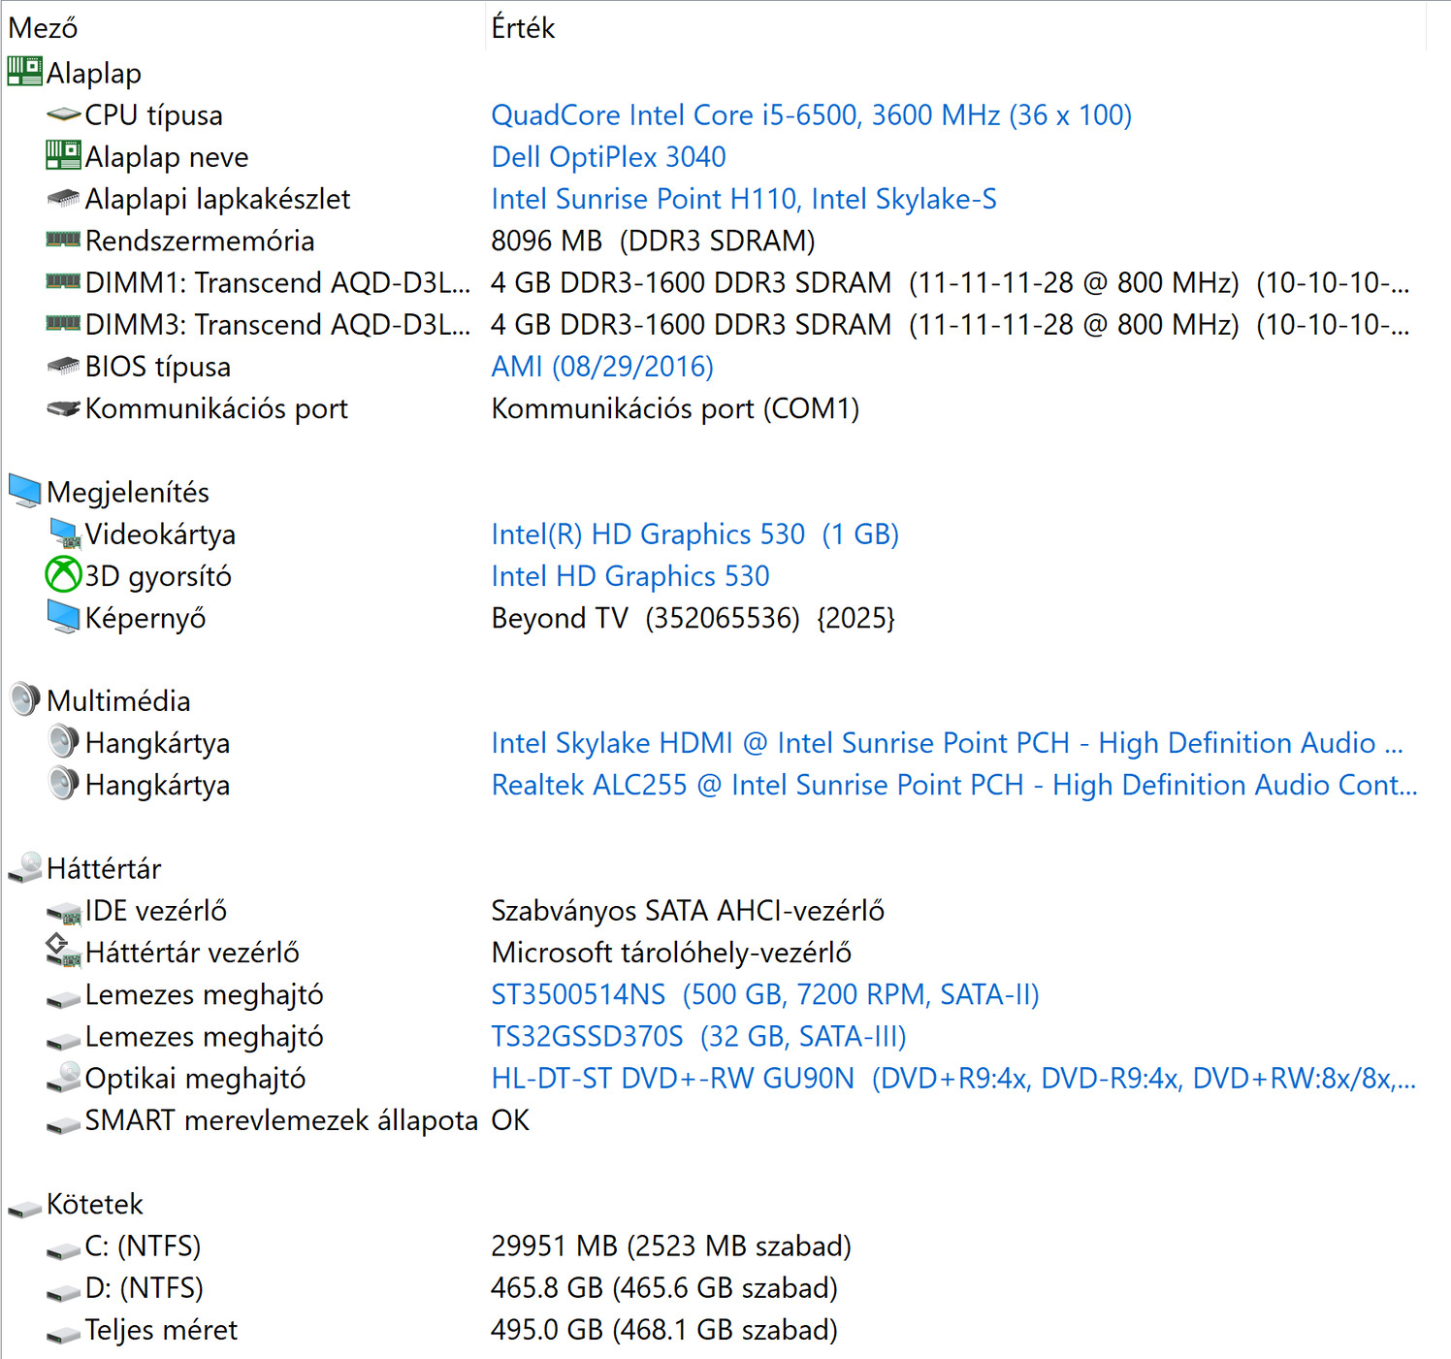This screenshot has height=1359, width=1451.
Task: Select the Szabványos SATA AHCI-vezérlő value
Action: point(688,910)
